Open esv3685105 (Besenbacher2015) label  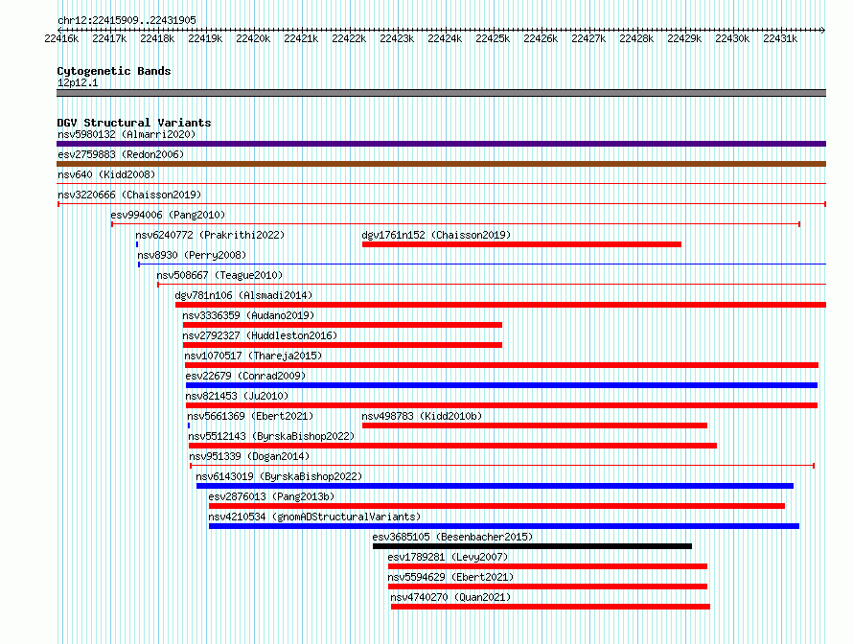[x=452, y=537]
